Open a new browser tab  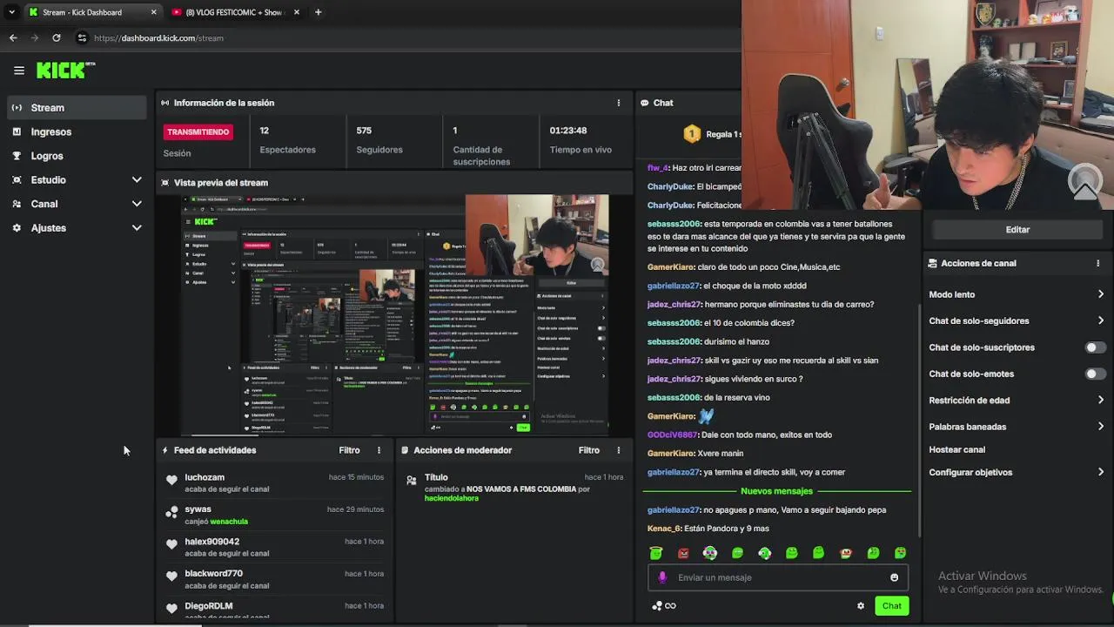pyautogui.click(x=318, y=12)
